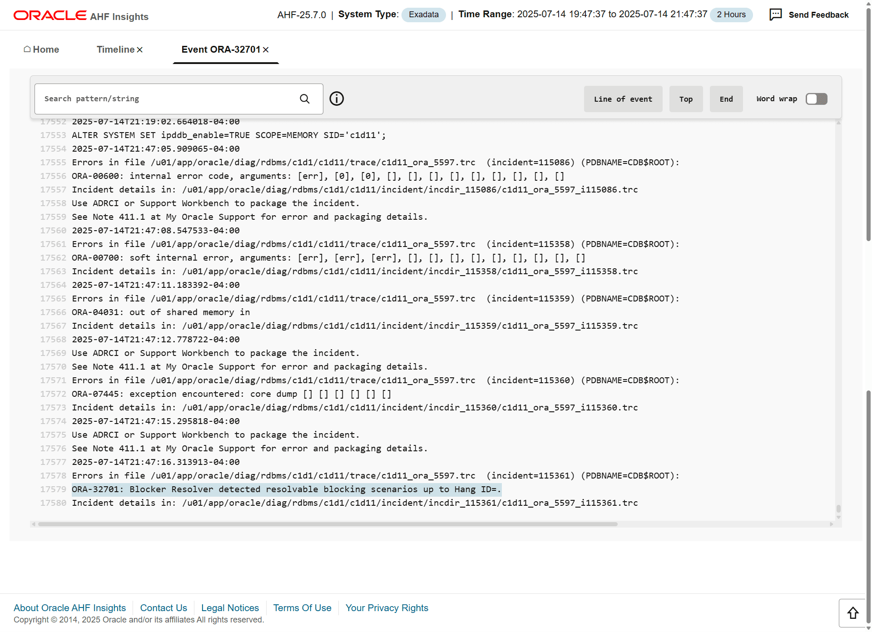Screen dimensions: 872x632
Task: Click timestamp 2025-07-14T21:47:05.909065 line
Action: coord(155,149)
